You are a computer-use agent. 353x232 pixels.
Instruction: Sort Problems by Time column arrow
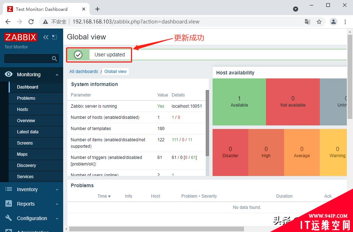pyautogui.click(x=109, y=196)
